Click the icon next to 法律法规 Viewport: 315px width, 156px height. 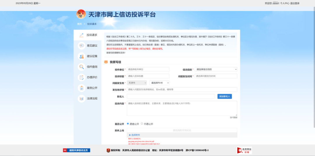tap(82, 98)
